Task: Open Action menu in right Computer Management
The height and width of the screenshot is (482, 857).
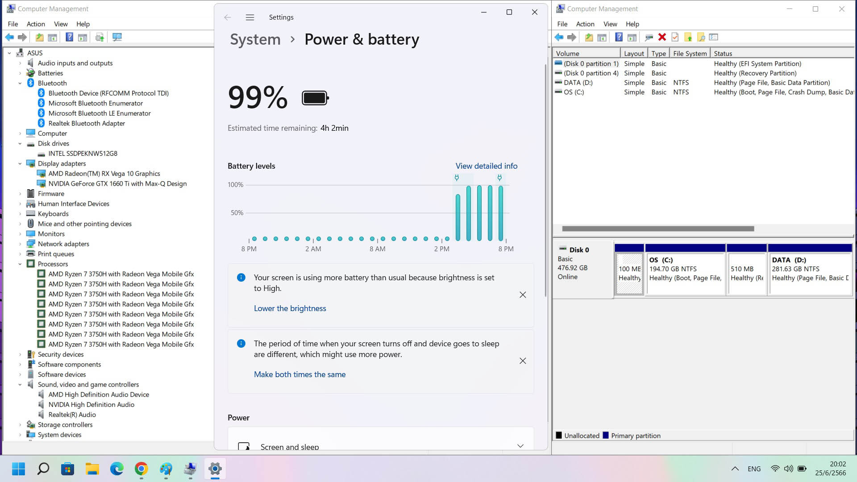Action: (585, 24)
